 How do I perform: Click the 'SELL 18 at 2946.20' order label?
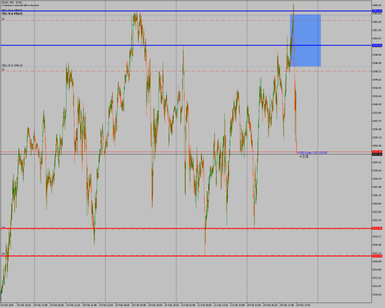point(12,65)
